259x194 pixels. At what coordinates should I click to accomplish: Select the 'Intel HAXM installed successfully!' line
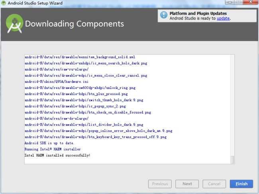57,155
